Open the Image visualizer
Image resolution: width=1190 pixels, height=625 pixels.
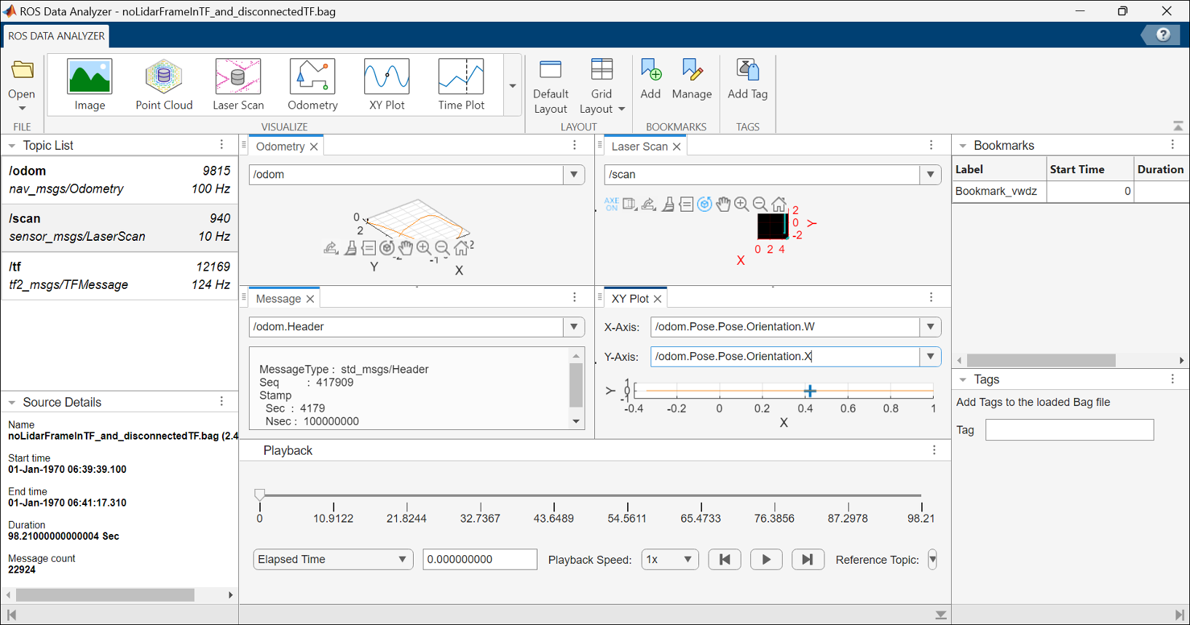(90, 84)
